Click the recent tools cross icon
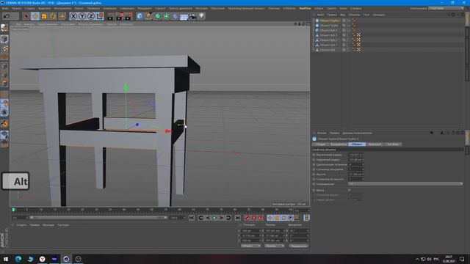This screenshot has height=264, width=470. (62, 16)
